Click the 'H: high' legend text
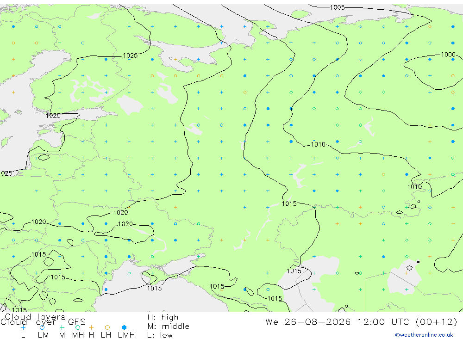This screenshot has width=463, height=339. pos(163,317)
